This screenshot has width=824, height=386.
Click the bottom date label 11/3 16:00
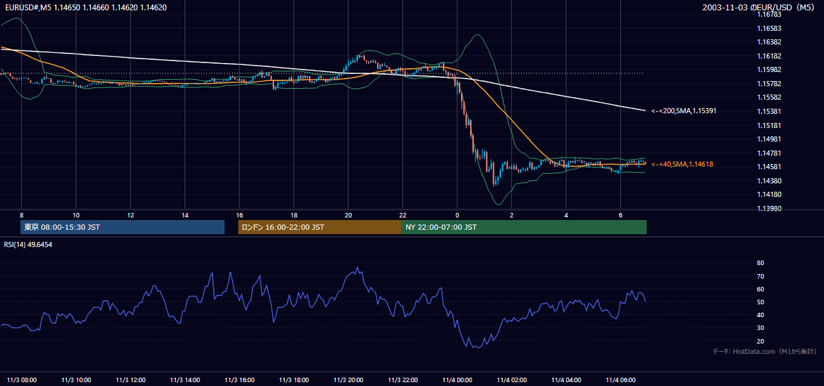pyautogui.click(x=240, y=380)
